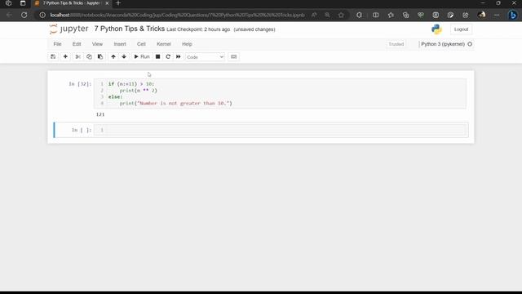522x294 pixels.
Task: Open the File menu
Action: coord(57,44)
